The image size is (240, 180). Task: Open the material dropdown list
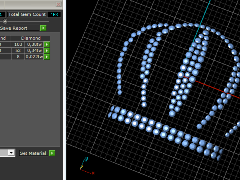pyautogui.click(x=11, y=153)
